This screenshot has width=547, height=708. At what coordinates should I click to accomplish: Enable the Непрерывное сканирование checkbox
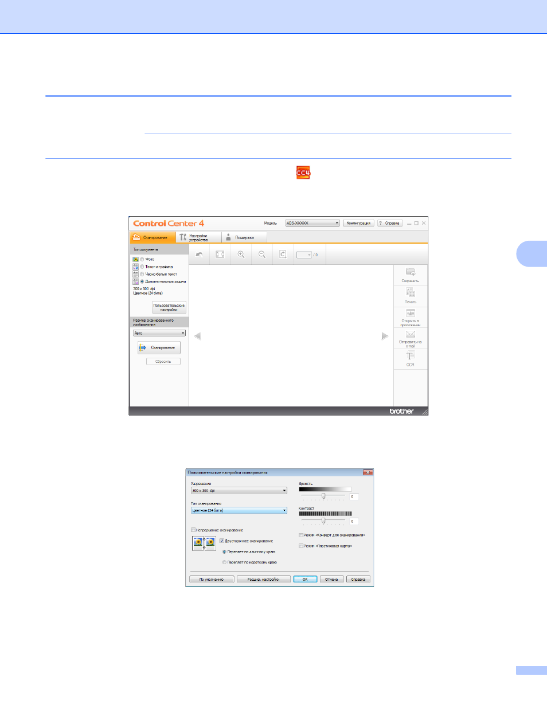point(193,530)
